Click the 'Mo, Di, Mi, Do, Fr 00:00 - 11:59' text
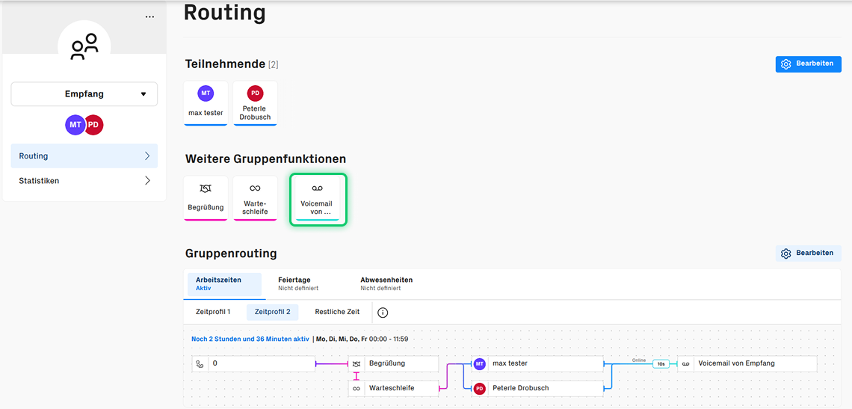Image resolution: width=852 pixels, height=409 pixels. (x=362, y=339)
